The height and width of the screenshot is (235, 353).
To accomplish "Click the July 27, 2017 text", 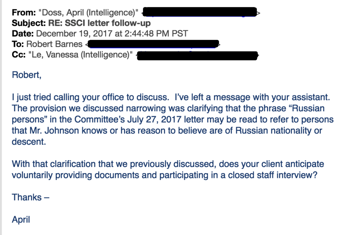I will coord(154,120).
